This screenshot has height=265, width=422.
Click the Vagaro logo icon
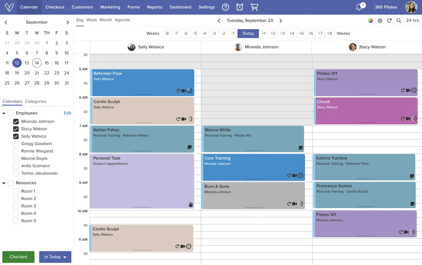tap(9, 7)
